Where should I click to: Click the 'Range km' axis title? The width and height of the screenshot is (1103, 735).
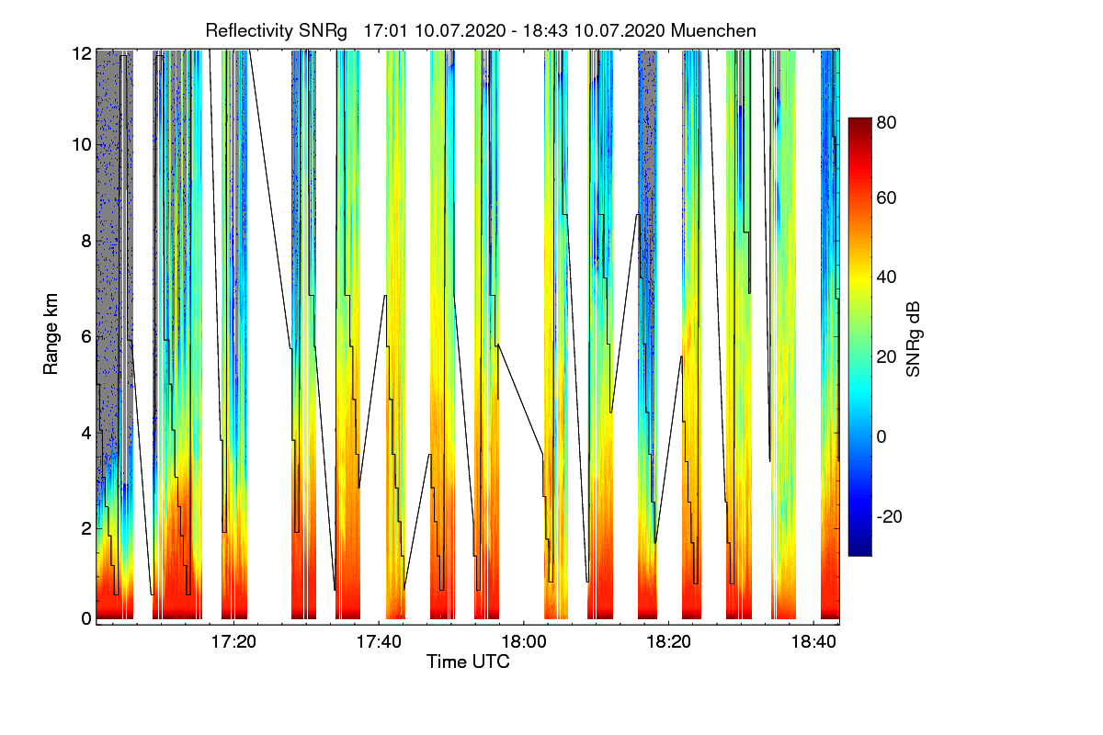tap(51, 336)
